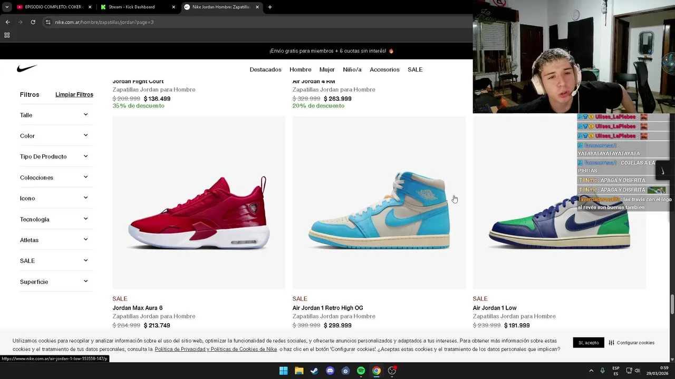Click the Limpiar Filtros link
The height and width of the screenshot is (379, 675).
point(74,95)
